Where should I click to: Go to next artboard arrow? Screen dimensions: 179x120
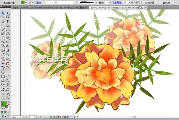pos(38,117)
